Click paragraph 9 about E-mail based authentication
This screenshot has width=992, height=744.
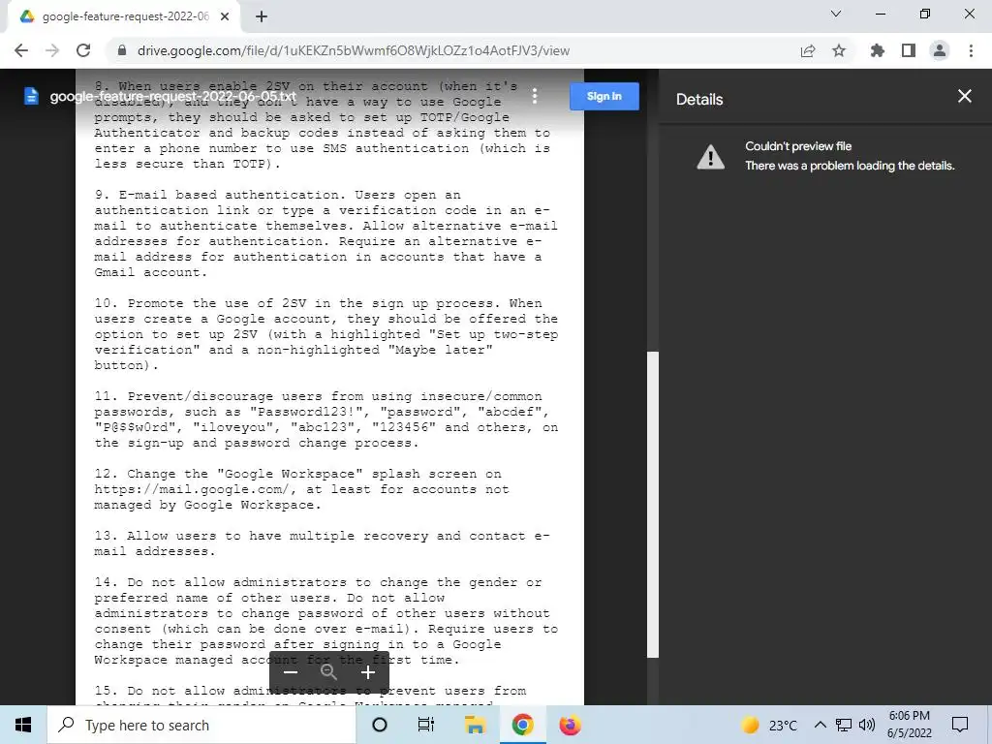[325, 233]
